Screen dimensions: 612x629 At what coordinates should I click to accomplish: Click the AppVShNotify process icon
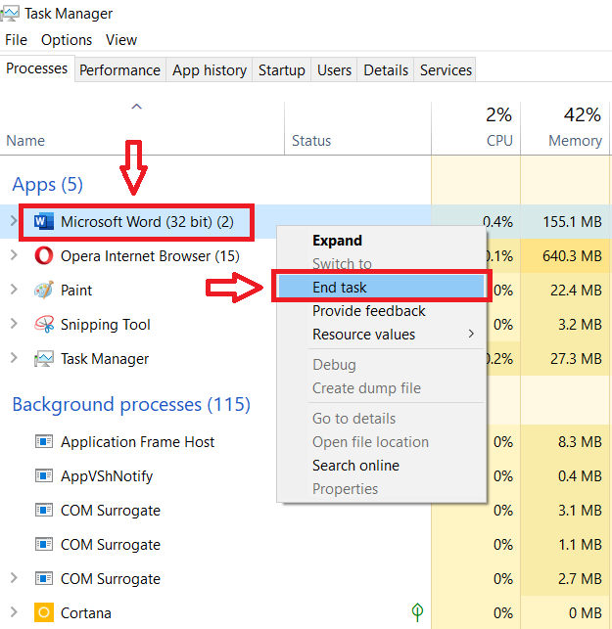click(44, 476)
